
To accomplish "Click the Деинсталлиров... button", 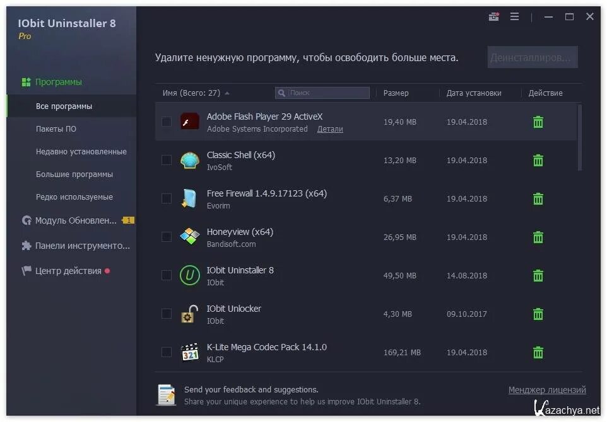I will click(533, 57).
